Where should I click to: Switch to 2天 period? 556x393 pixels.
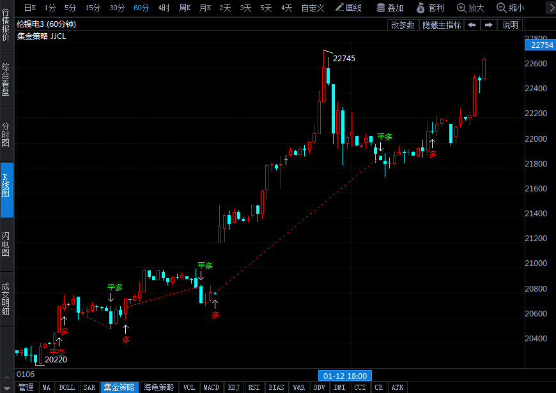(x=225, y=8)
